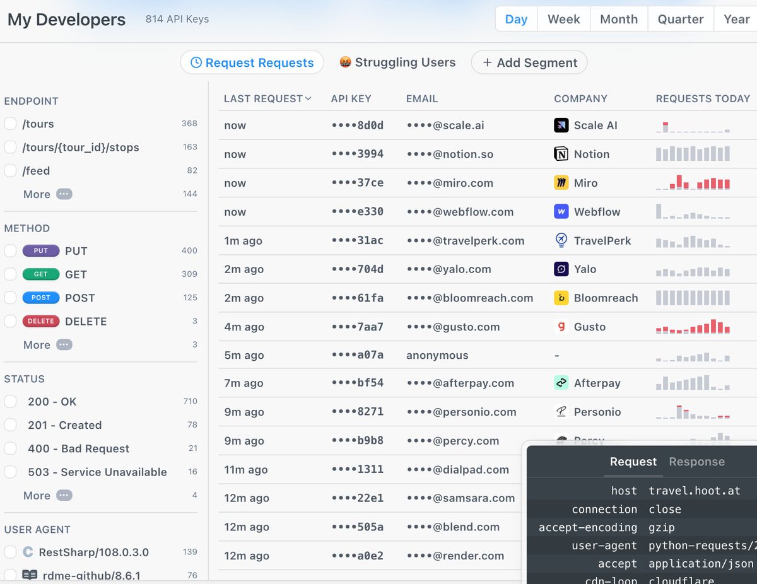757x584 pixels.
Task: Click the Scale AI company icon
Action: click(560, 125)
